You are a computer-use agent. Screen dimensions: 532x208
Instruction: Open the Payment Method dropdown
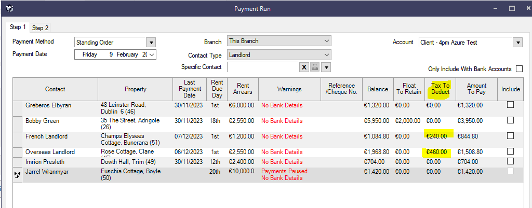151,43
